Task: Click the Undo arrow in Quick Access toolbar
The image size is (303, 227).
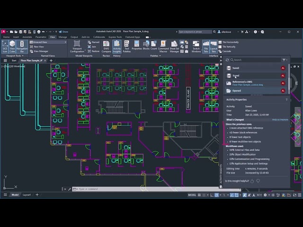Action: [43, 32]
